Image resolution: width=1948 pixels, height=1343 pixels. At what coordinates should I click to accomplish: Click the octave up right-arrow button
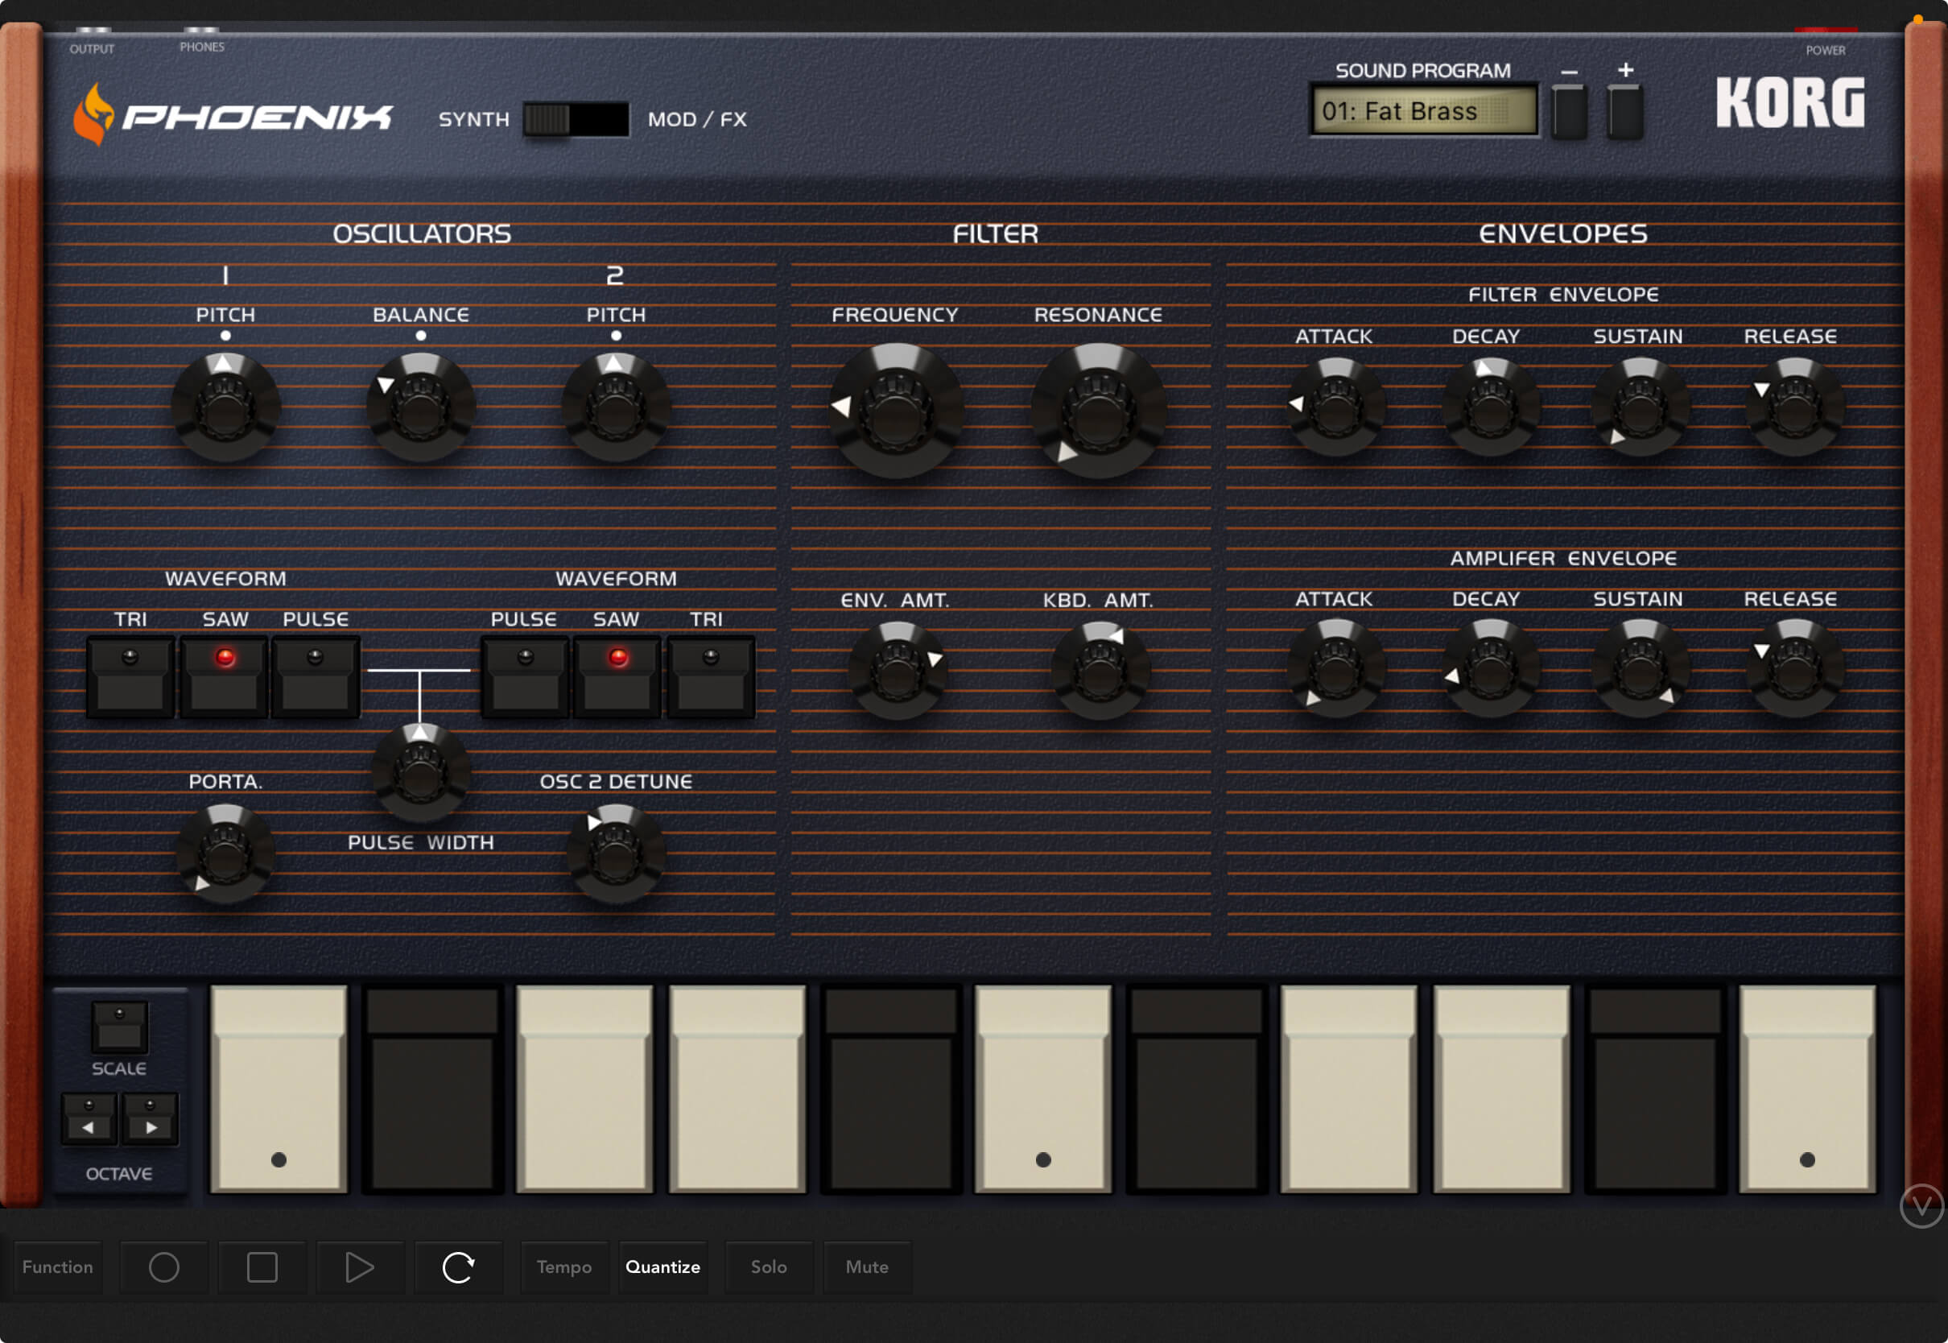(151, 1119)
